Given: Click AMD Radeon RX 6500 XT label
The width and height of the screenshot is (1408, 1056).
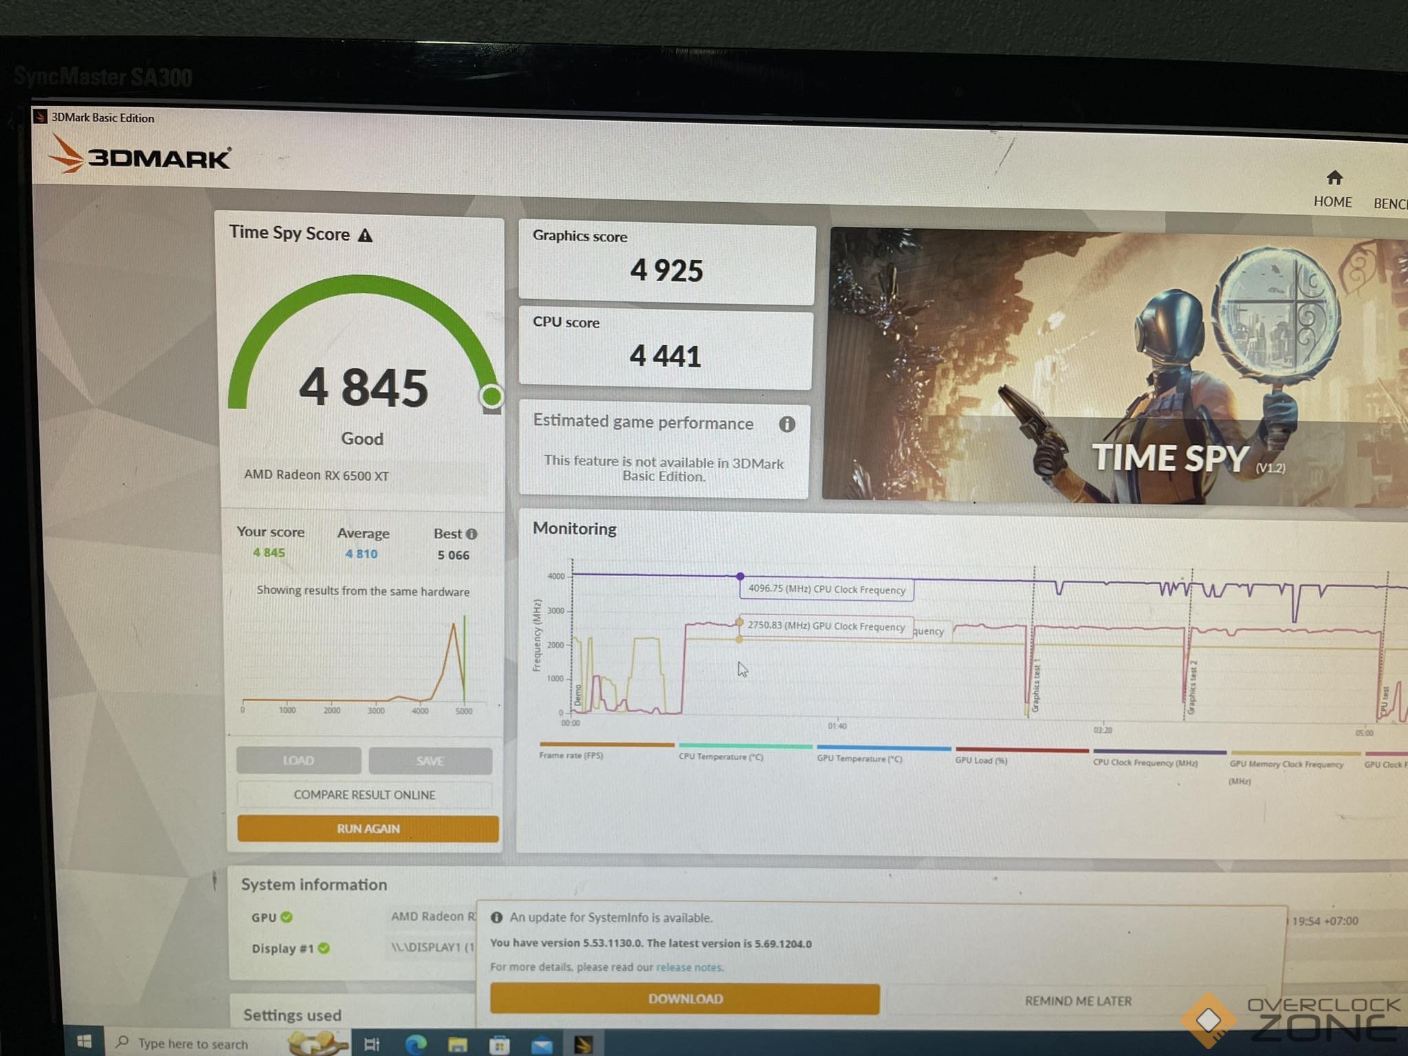Looking at the screenshot, I should click(x=317, y=475).
